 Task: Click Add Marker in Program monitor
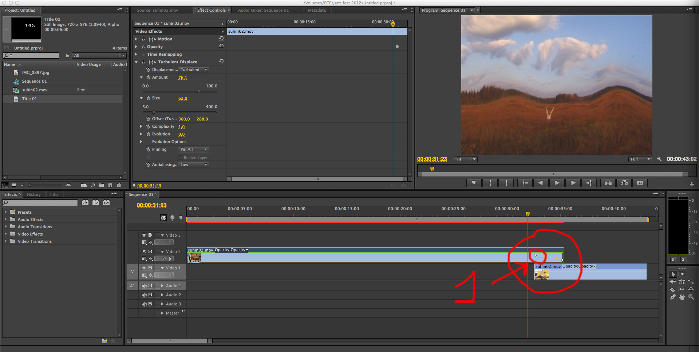coord(474,183)
